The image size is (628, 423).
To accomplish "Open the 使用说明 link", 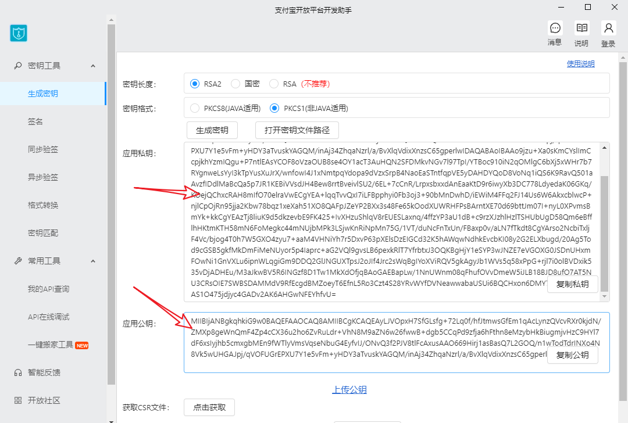I will [581, 64].
